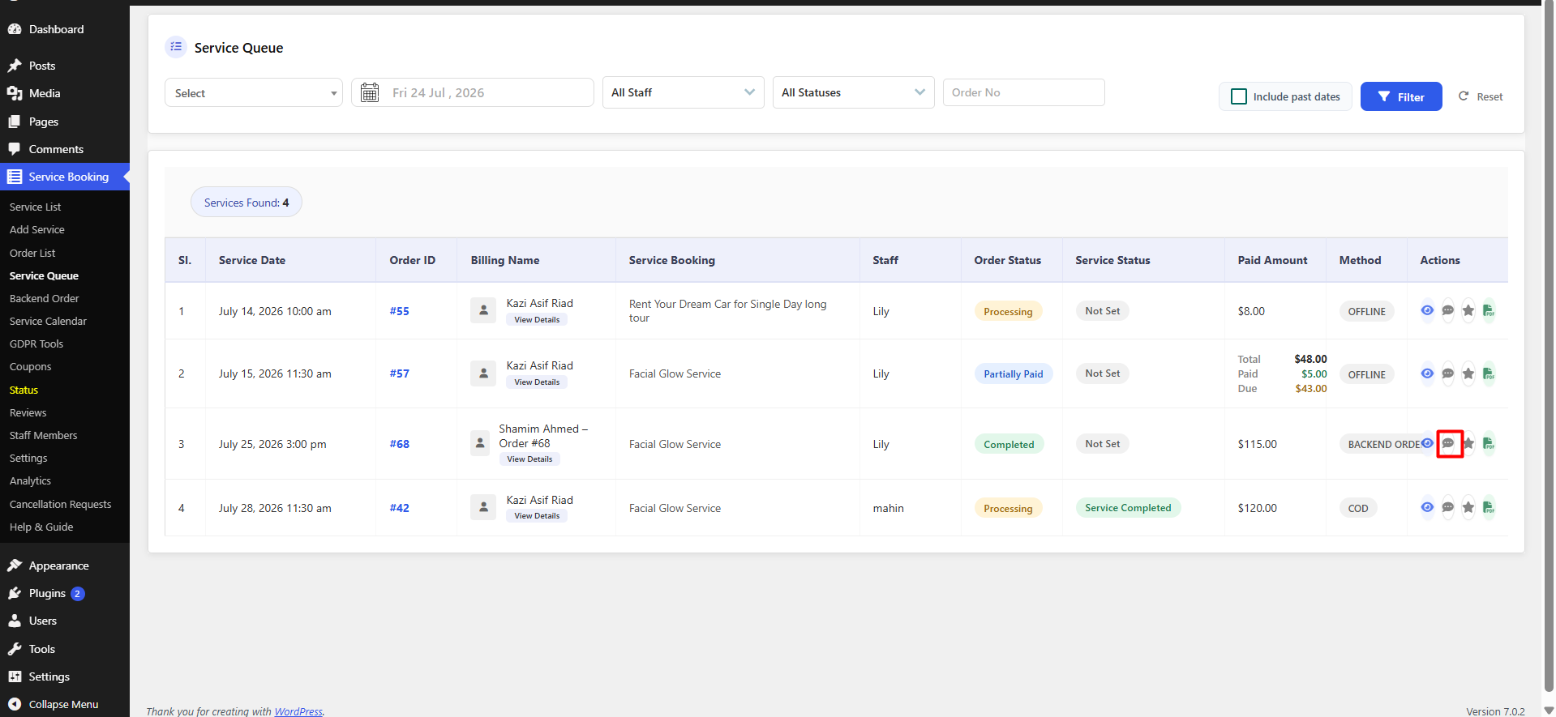Enable the Include past dates checkbox
The image size is (1556, 717).
tap(1239, 96)
